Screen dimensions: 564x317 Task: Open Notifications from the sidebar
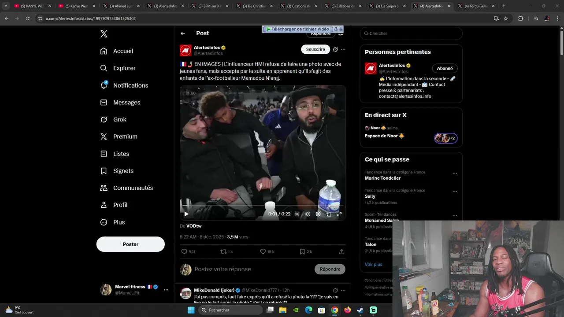[124, 85]
